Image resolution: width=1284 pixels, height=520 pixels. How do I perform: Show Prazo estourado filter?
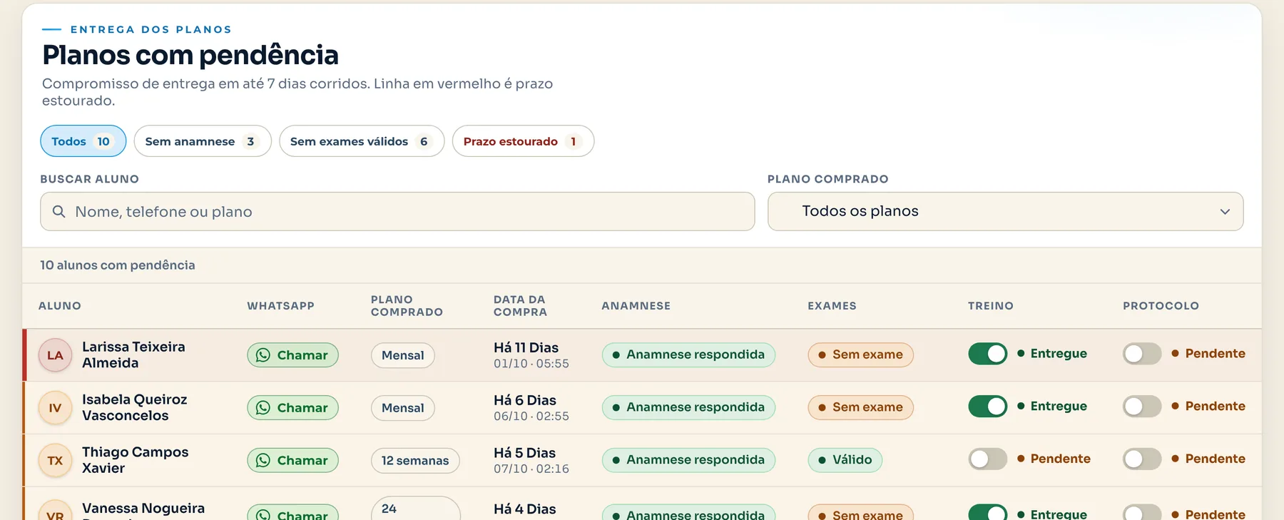[523, 141]
